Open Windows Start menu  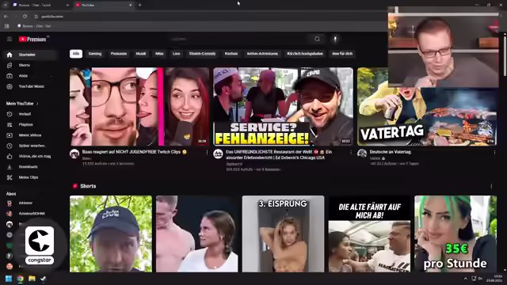click(x=9, y=279)
